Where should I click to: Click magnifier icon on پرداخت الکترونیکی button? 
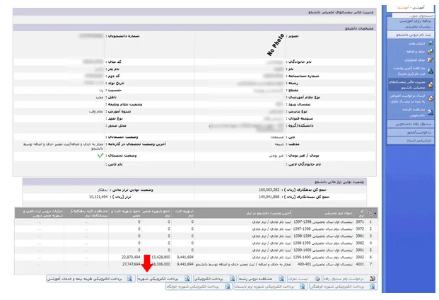click(232, 279)
